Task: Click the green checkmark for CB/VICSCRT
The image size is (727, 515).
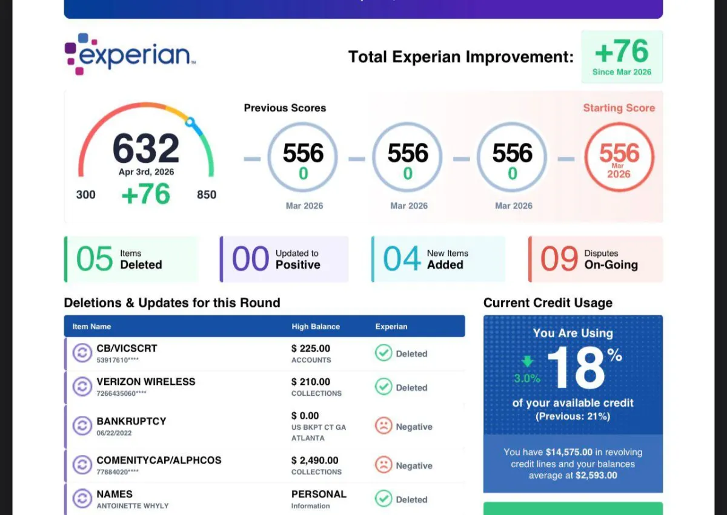Action: point(383,353)
